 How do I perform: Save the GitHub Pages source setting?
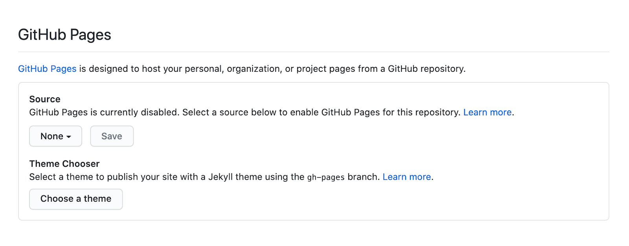click(x=112, y=136)
